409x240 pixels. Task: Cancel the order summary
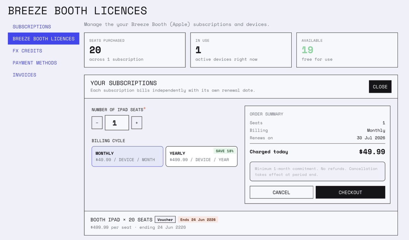tap(281, 192)
